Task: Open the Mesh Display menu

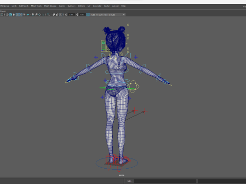Action: 50,6
